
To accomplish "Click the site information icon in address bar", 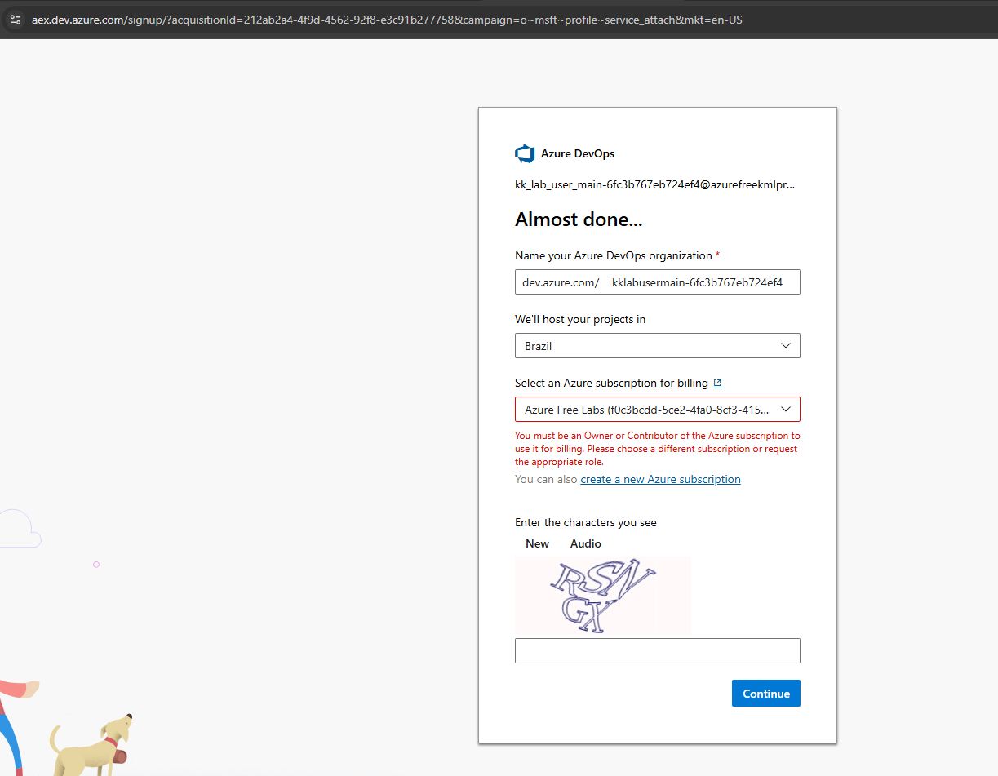I will (x=16, y=20).
